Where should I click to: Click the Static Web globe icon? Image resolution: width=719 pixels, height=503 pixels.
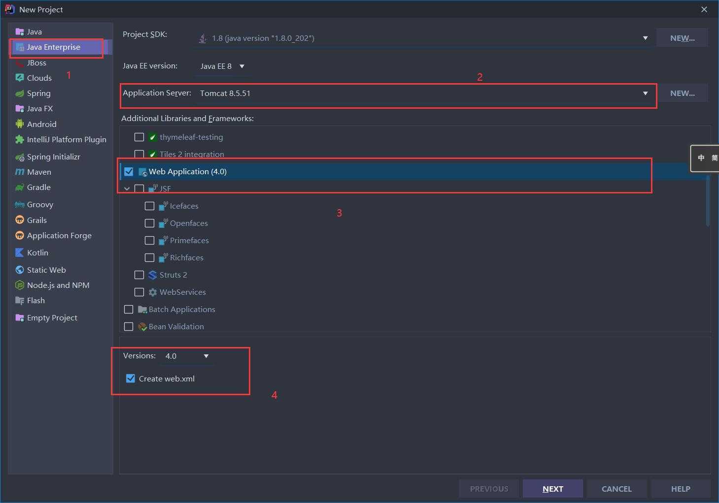20,270
